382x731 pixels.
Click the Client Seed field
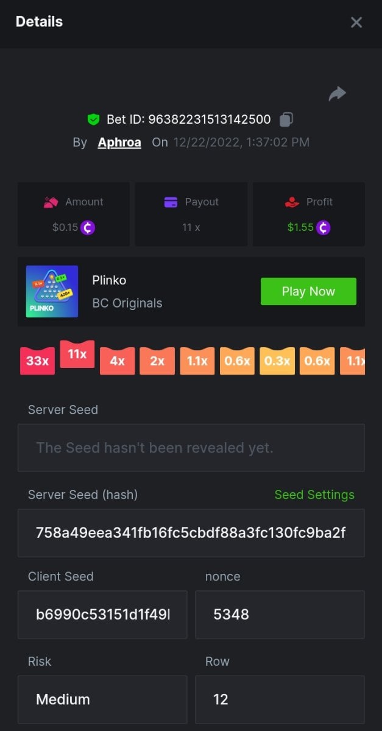click(x=102, y=614)
